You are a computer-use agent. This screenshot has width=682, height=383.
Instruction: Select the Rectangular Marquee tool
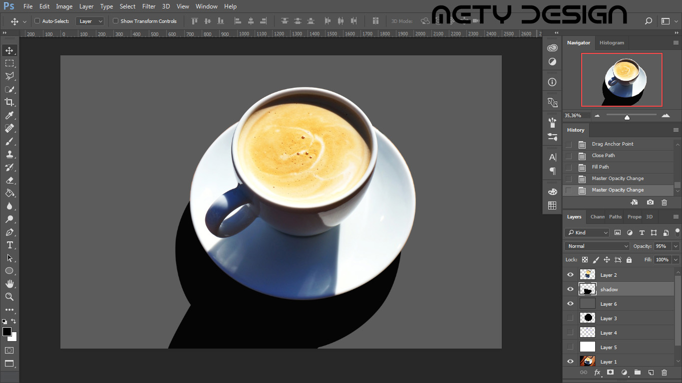coord(9,63)
